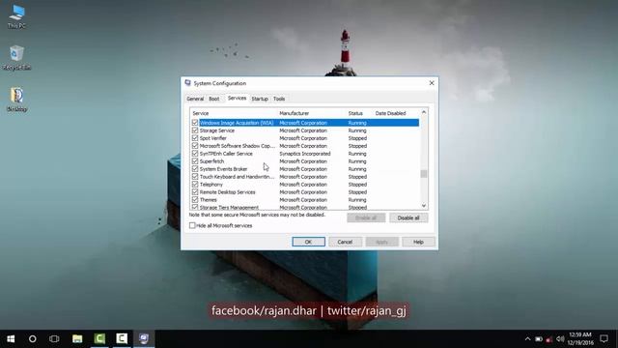The width and height of the screenshot is (618, 348).
Task: Switch to the green Camtasia taskbar app
Action: click(x=99, y=338)
